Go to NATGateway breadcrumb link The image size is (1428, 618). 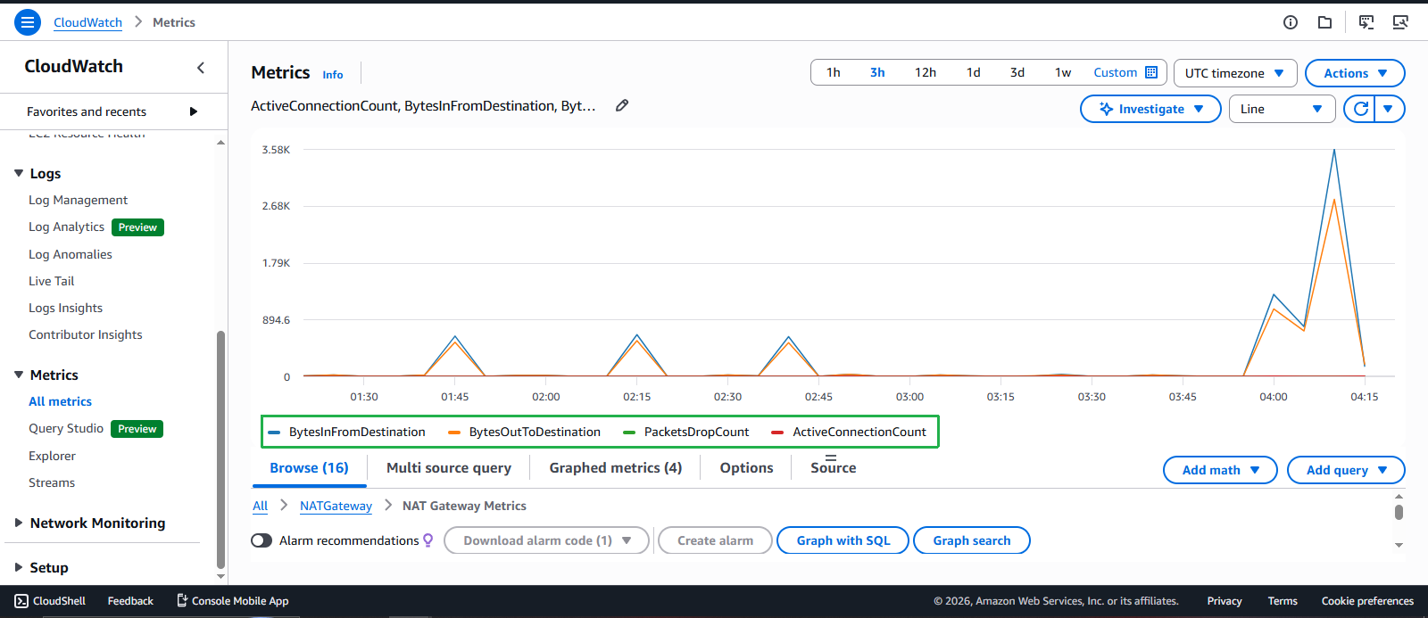336,506
